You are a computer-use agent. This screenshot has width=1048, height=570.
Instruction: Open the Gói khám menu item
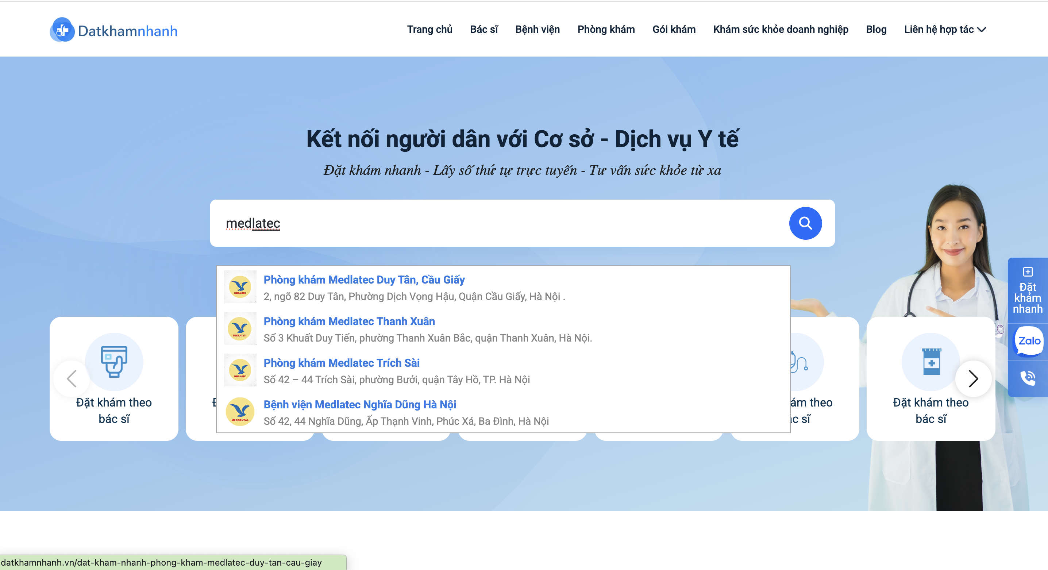click(x=674, y=29)
